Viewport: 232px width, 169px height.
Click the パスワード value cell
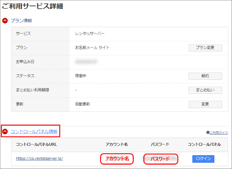[x=161, y=159]
